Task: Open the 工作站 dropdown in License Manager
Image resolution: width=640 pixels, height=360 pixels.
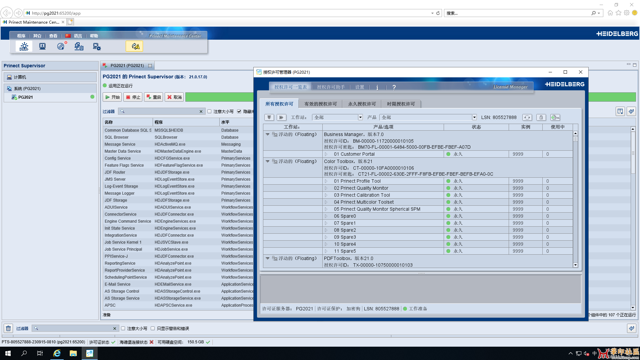Action: pos(360,117)
